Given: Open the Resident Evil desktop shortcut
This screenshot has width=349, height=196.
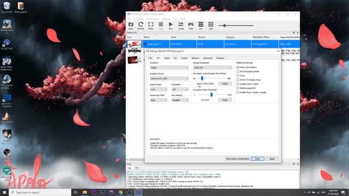Looking at the screenshot, I should point(7,27).
